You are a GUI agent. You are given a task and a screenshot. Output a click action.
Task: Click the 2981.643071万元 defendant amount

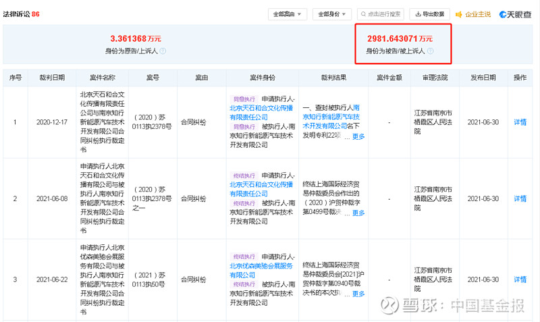[x=400, y=38]
